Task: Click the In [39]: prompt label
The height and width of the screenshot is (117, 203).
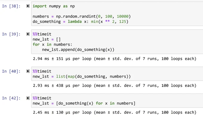Action: pos(11,34)
